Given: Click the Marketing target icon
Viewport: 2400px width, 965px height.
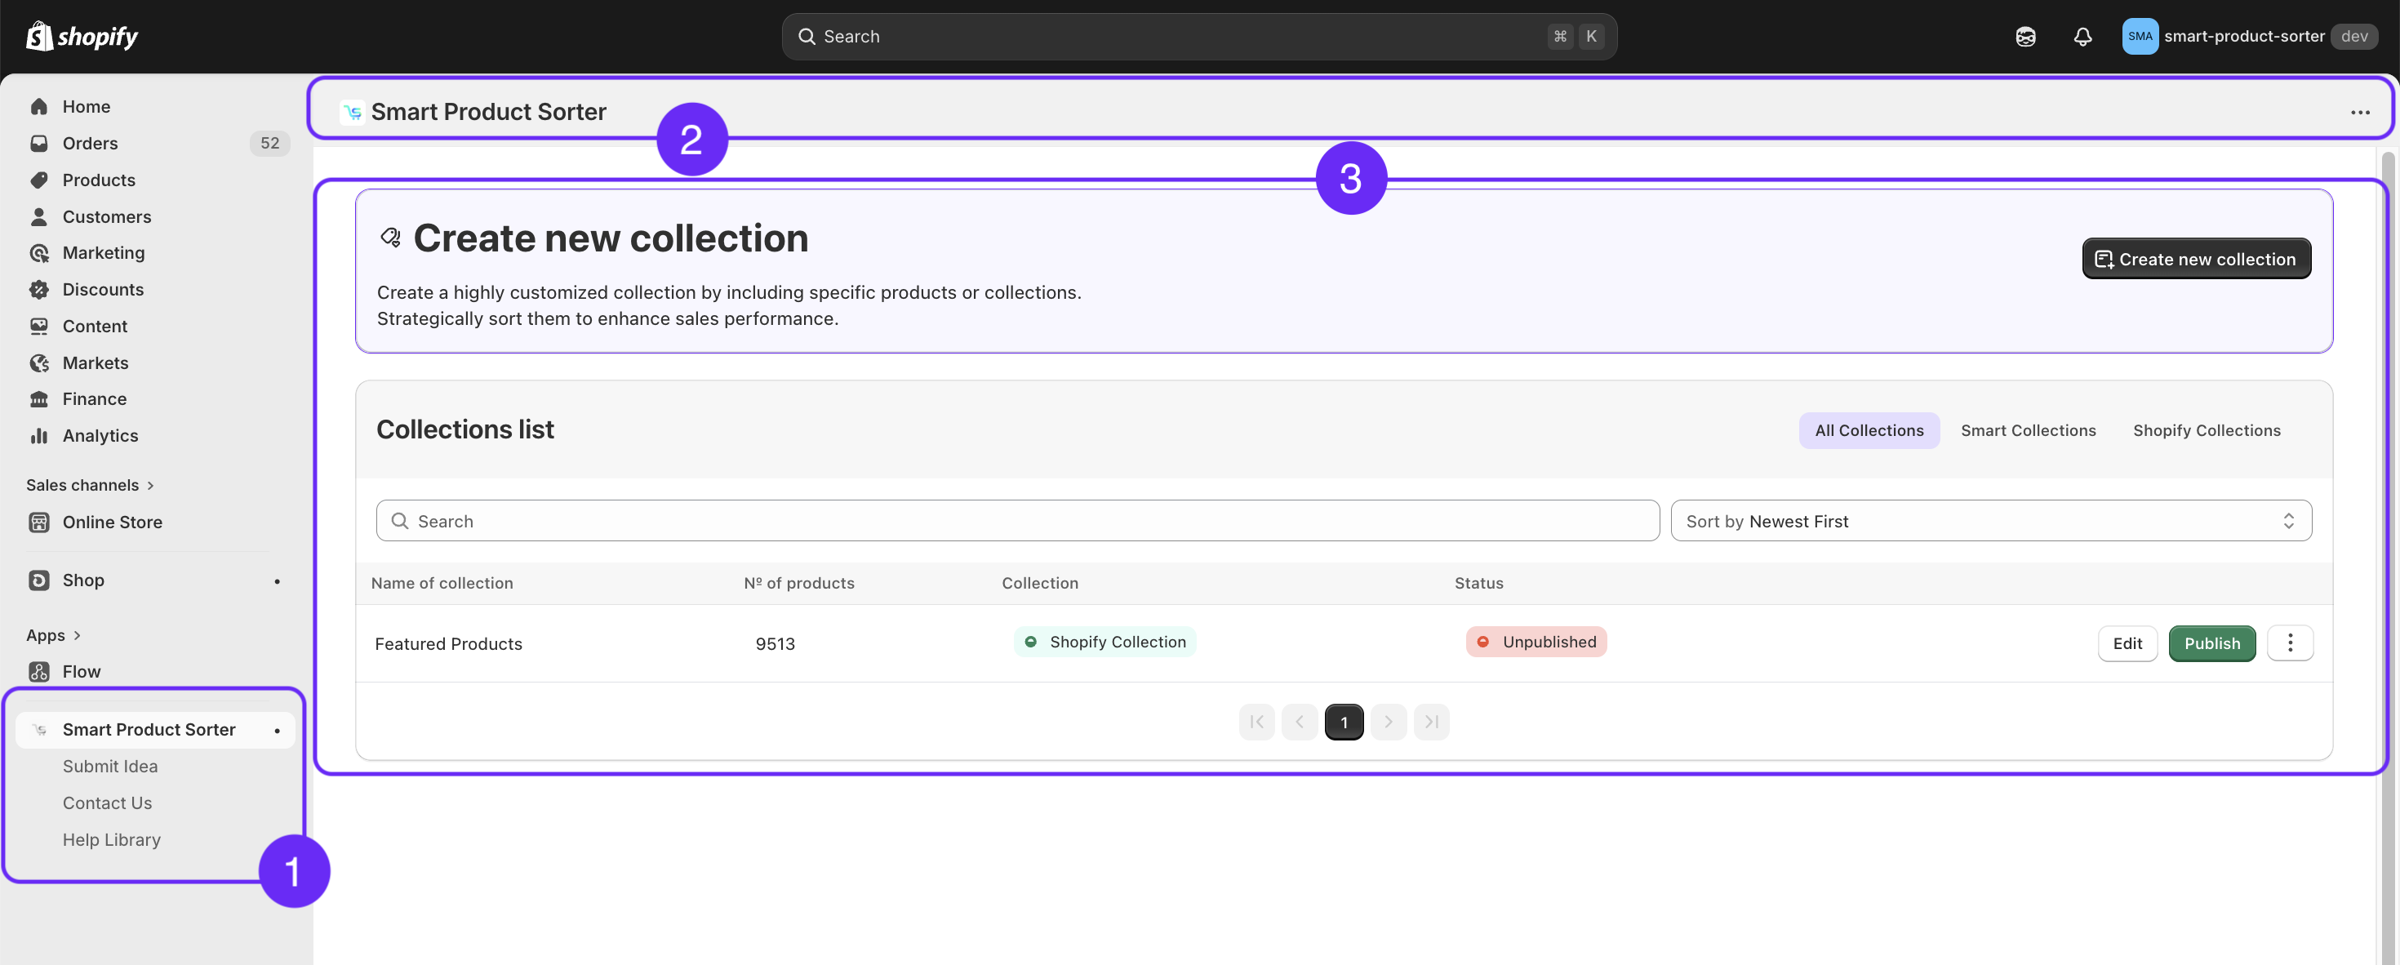Looking at the screenshot, I should [x=39, y=253].
